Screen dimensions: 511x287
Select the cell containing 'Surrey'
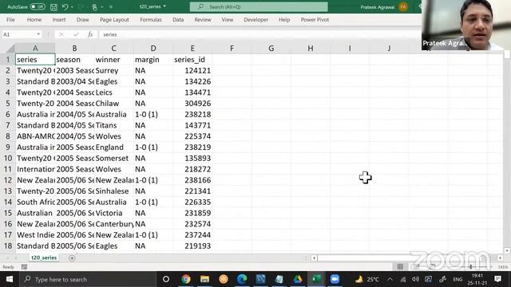(113, 71)
